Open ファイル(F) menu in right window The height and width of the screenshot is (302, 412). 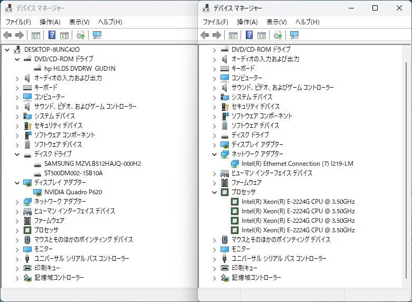click(x=215, y=22)
